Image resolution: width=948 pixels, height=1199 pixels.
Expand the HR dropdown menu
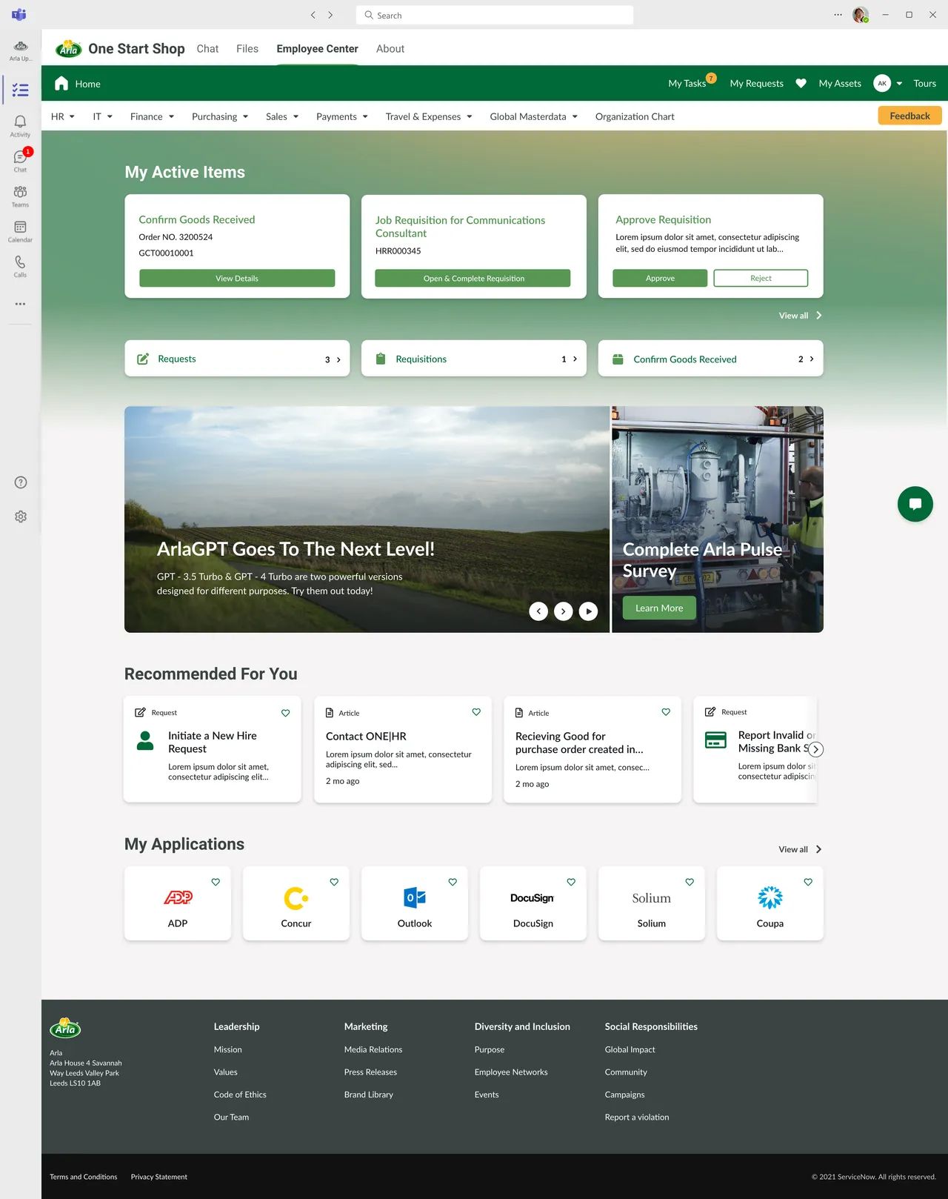[x=63, y=116]
